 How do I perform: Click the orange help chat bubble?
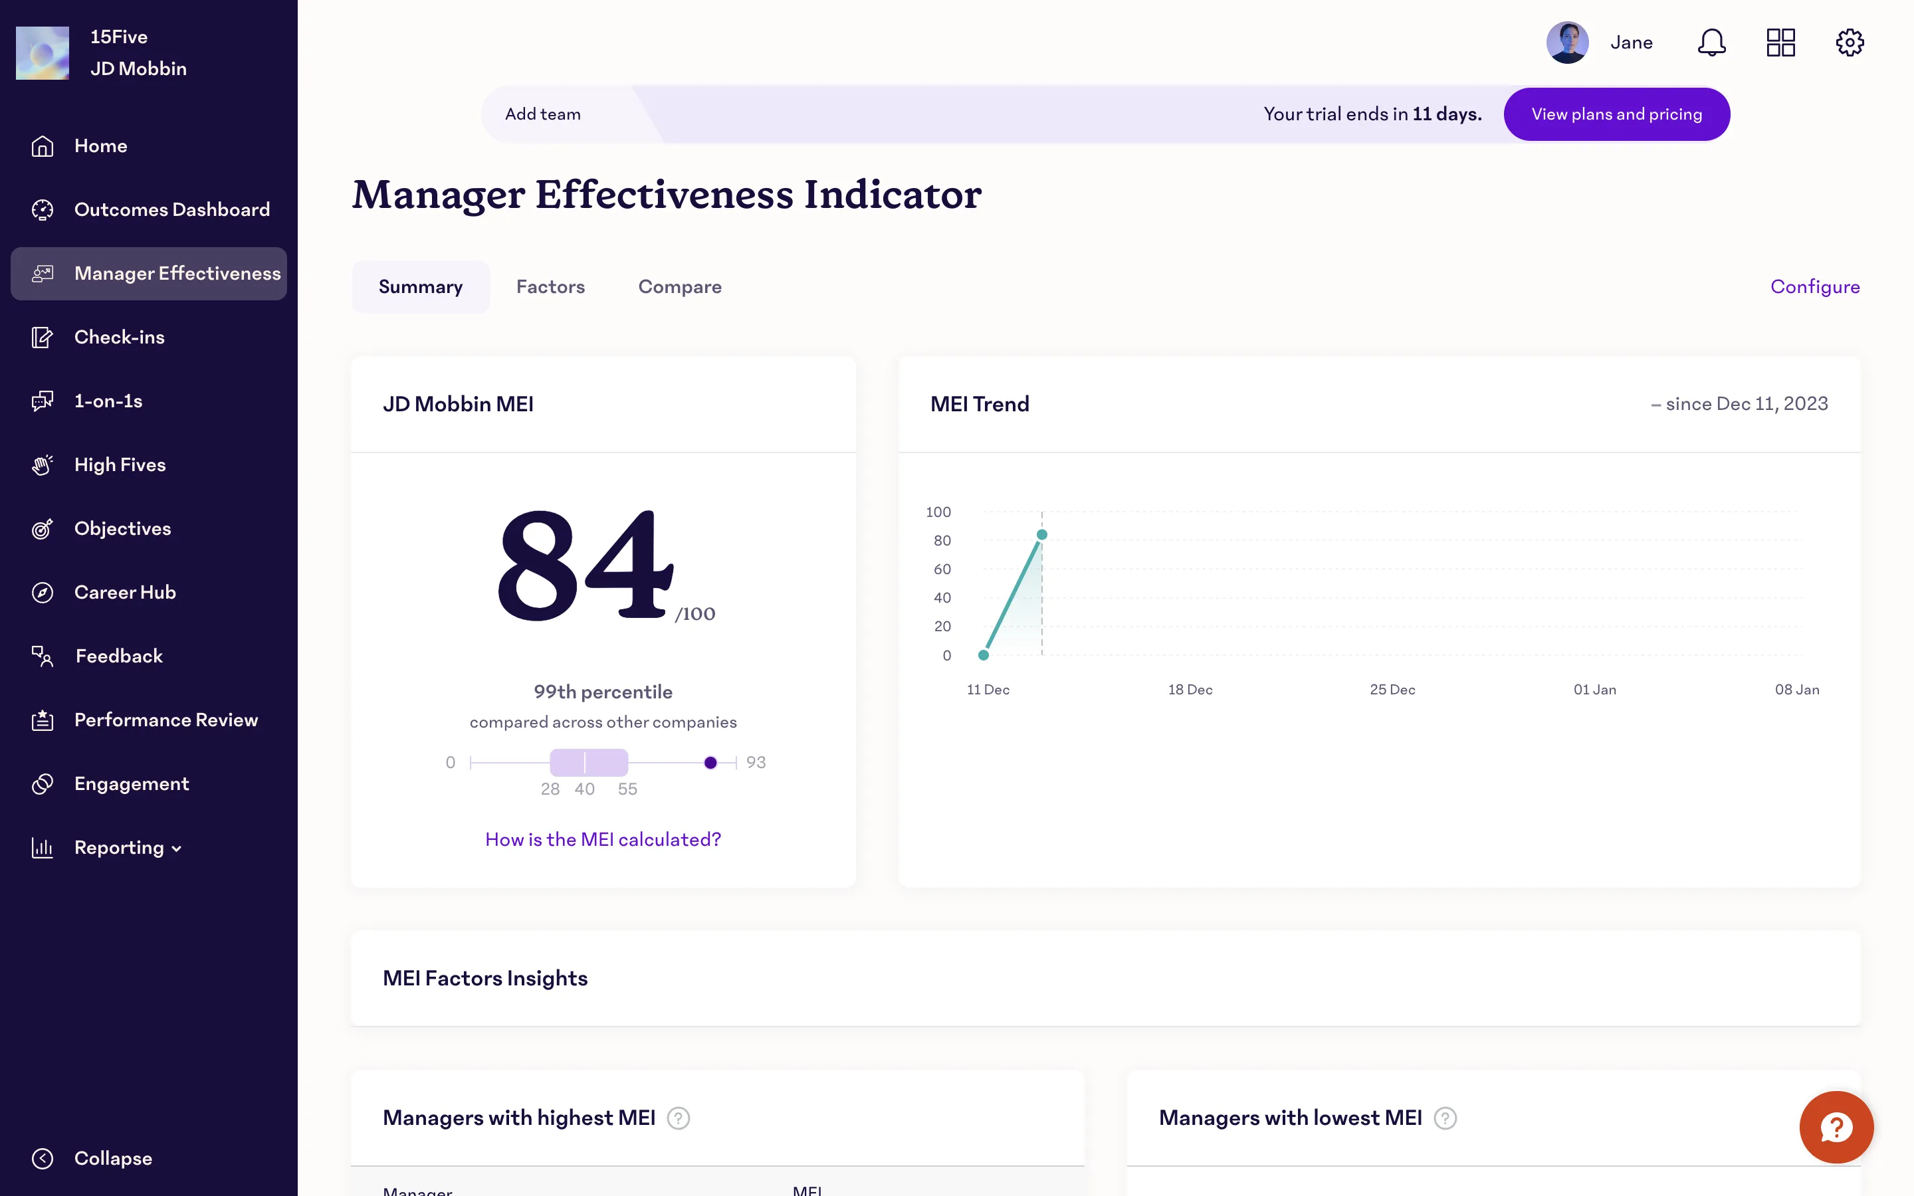click(1836, 1126)
